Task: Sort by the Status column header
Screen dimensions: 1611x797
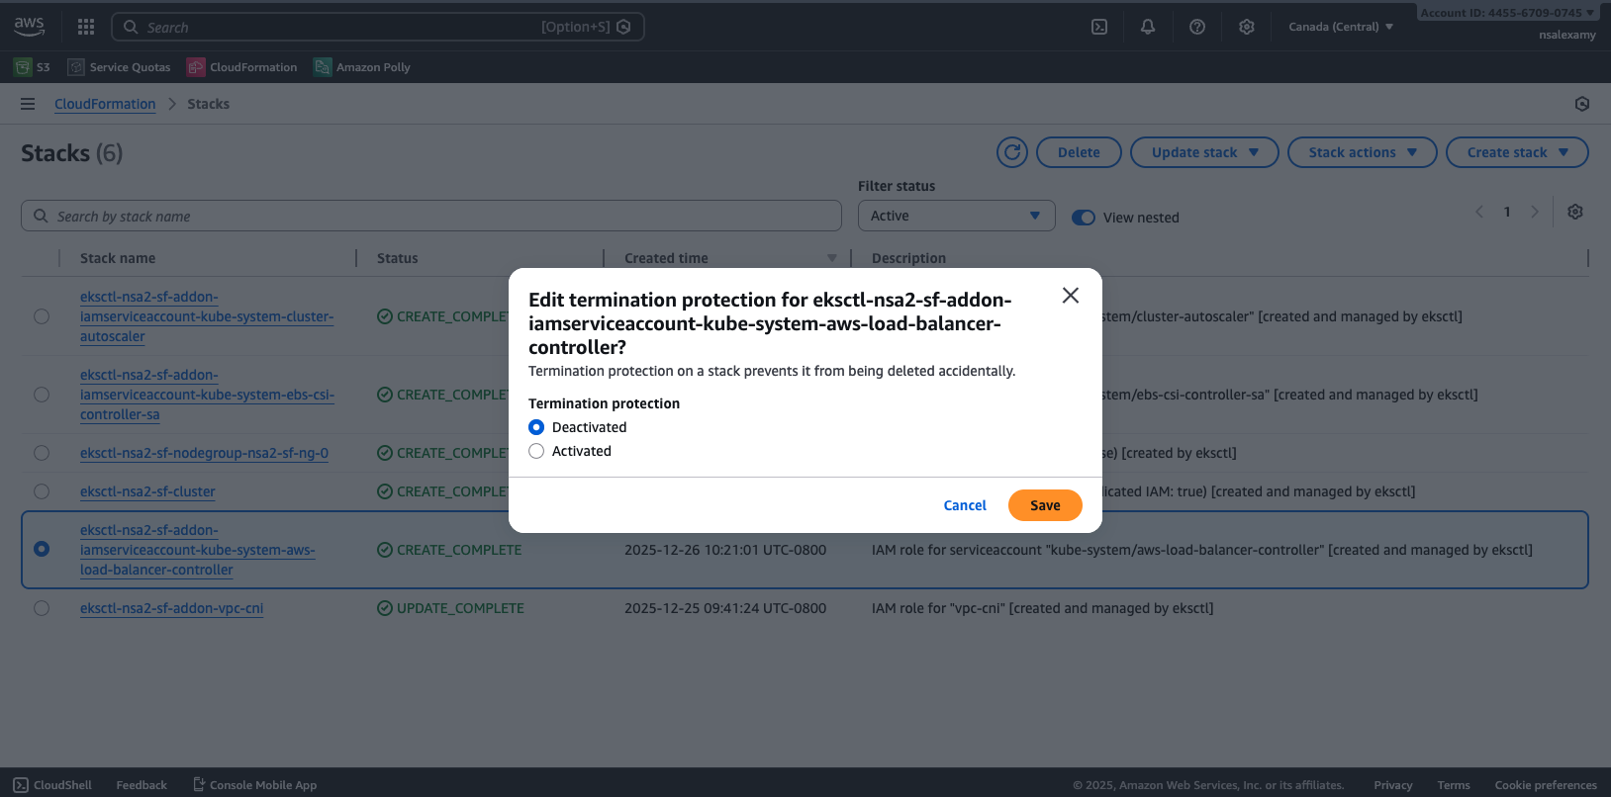Action: [397, 258]
